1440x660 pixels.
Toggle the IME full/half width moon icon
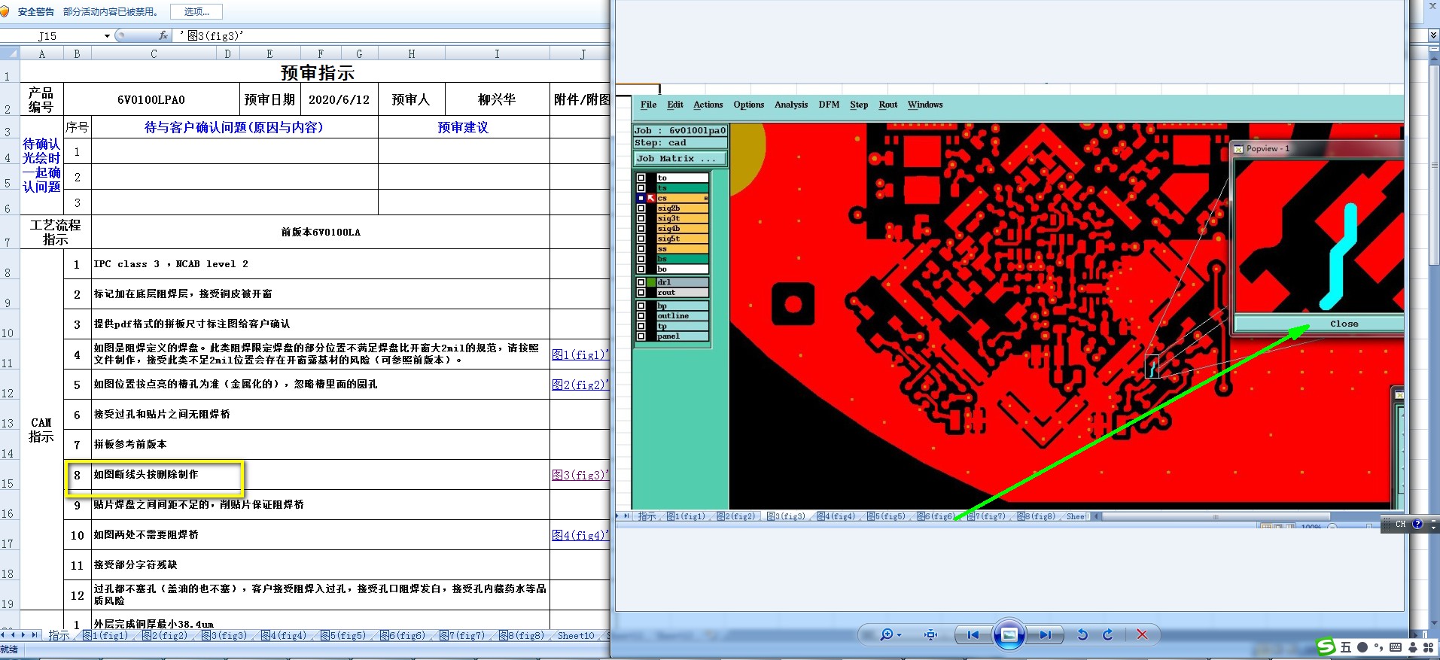tap(1362, 647)
